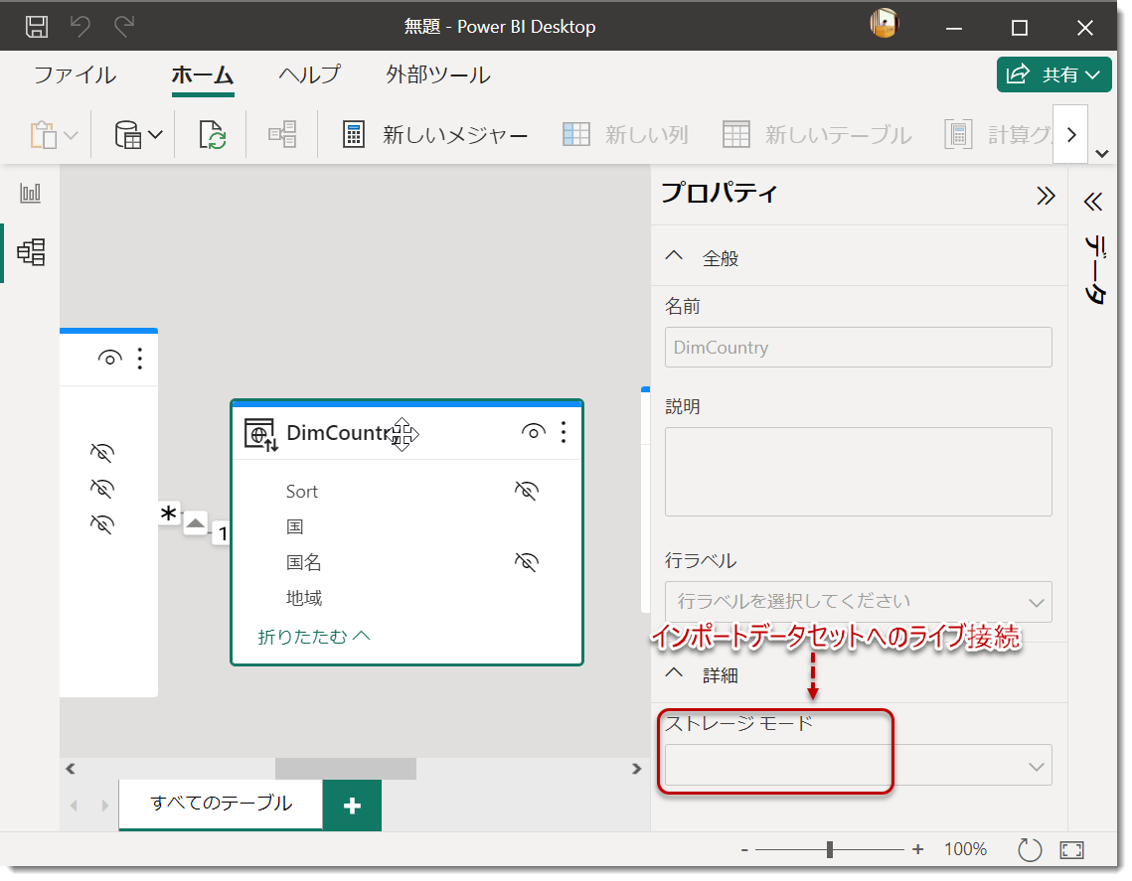Collapse the 全般 section
Image resolution: width=1132 pixels, height=881 pixels.
click(674, 257)
